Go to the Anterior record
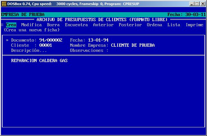 pyautogui.click(x=103, y=25)
